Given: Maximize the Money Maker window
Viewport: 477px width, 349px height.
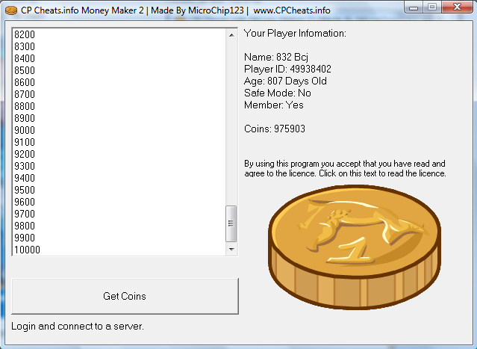Looking at the screenshot, I should tap(433, 7).
